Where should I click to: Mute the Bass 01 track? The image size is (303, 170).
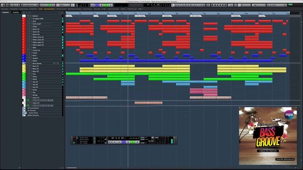pyautogui.click(x=27, y=66)
